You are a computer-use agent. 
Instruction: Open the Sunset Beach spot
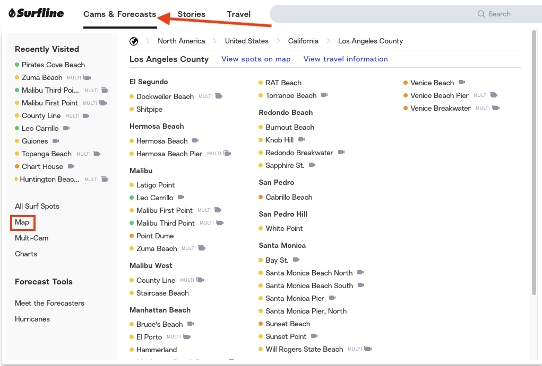(288, 324)
